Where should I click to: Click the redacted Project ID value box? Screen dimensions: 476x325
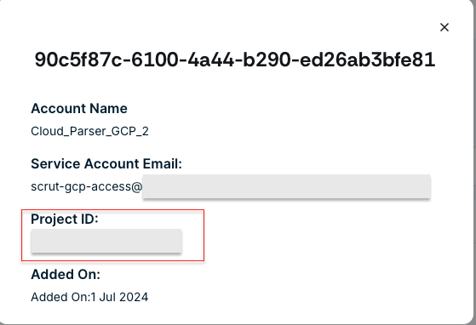(x=106, y=241)
